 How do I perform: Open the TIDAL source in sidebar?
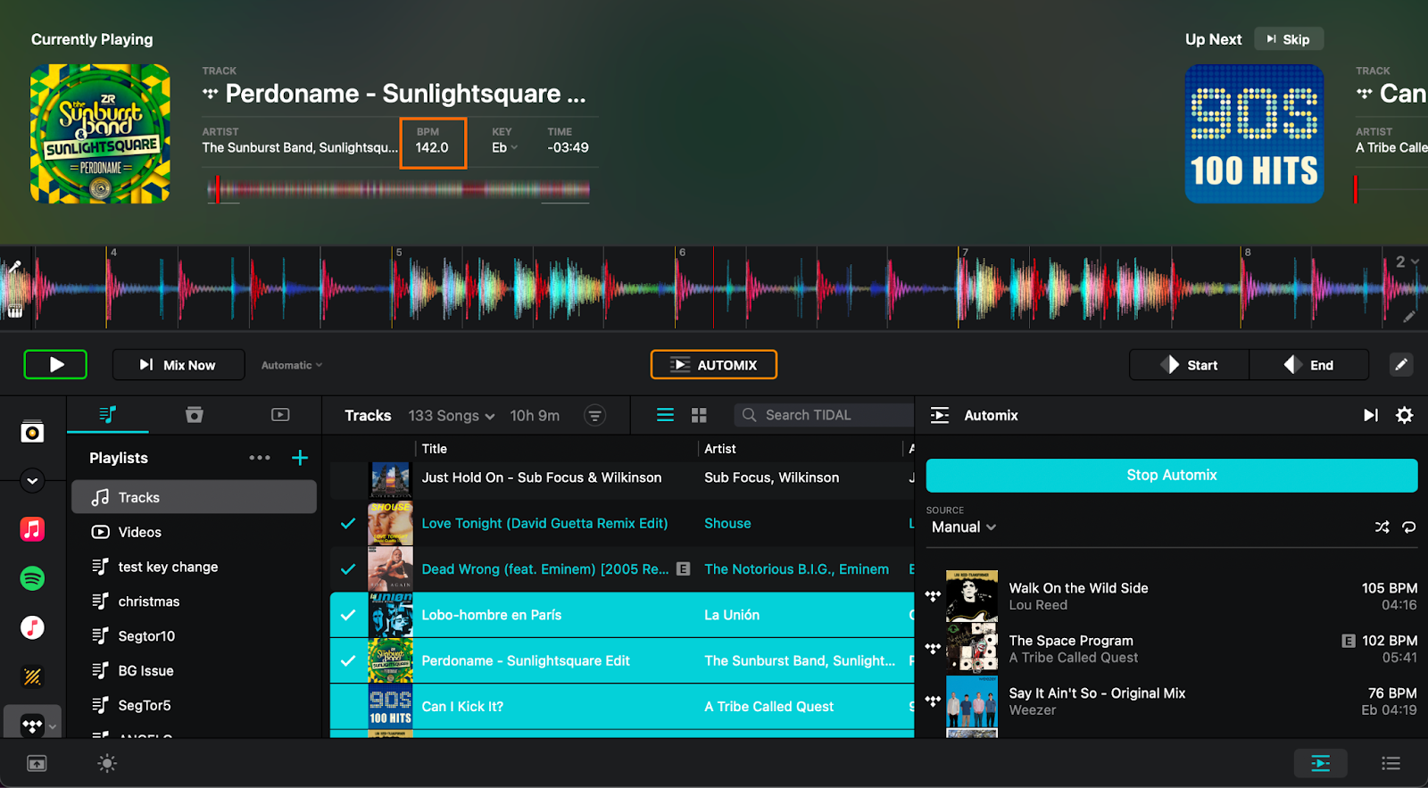[32, 726]
